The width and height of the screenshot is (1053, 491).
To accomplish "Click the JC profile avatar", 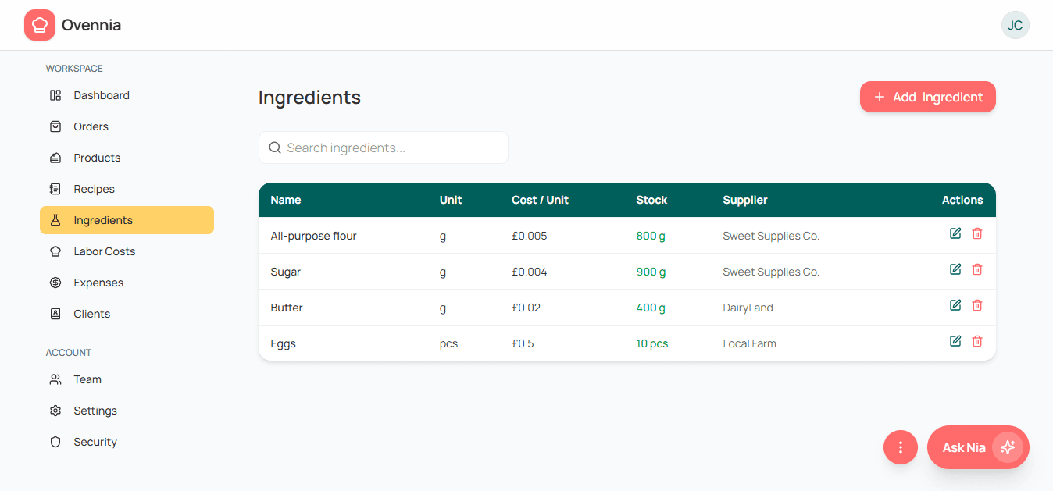I will pos(1015,24).
